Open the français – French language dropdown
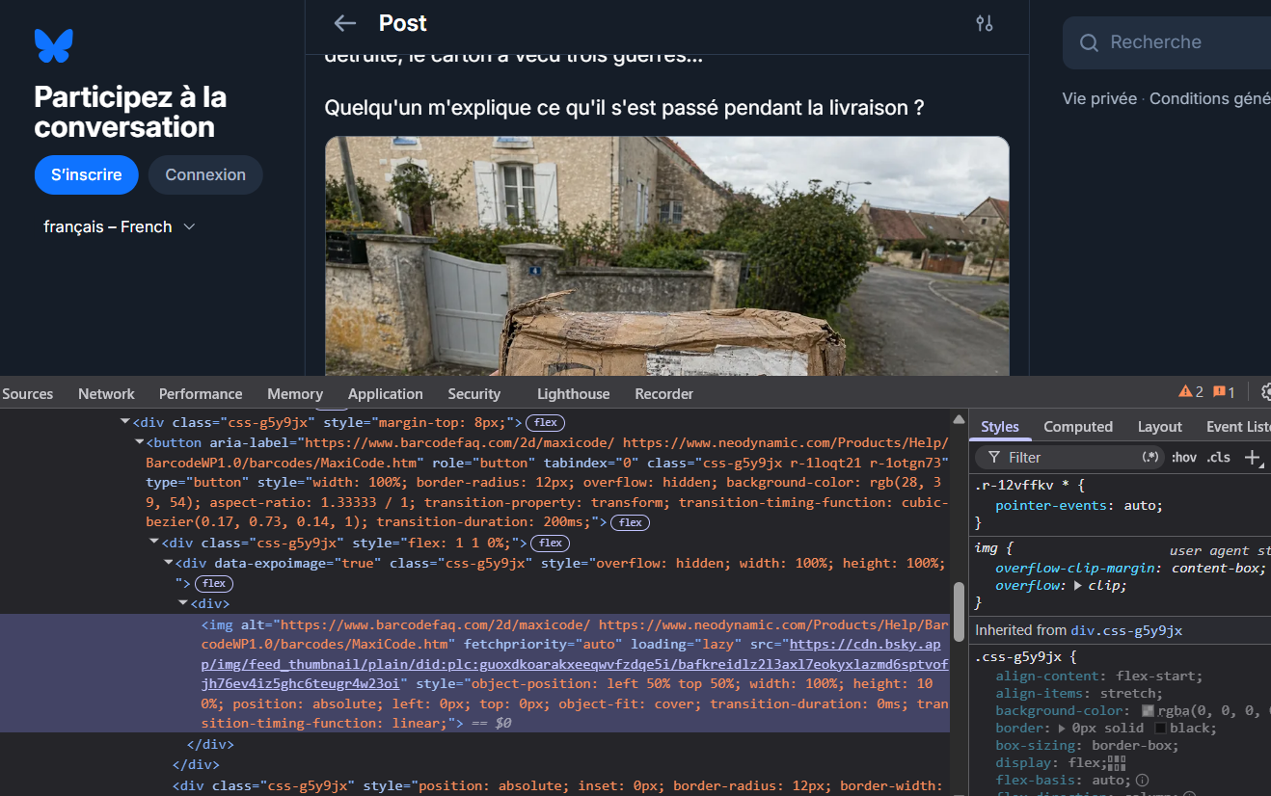The height and width of the screenshot is (796, 1271). [120, 226]
